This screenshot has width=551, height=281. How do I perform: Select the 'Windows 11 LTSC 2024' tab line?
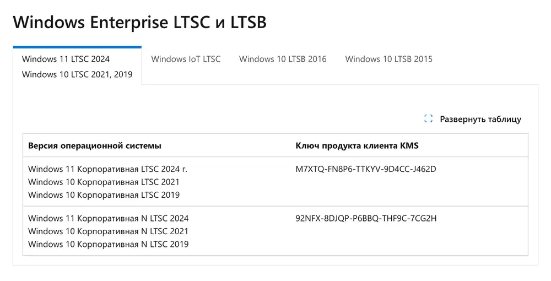click(x=66, y=59)
